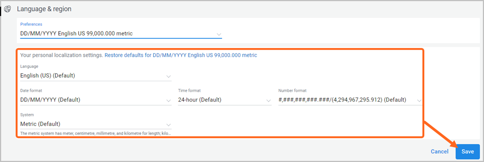Expand the Language dropdown arrow
484x162 pixels.
(168, 76)
